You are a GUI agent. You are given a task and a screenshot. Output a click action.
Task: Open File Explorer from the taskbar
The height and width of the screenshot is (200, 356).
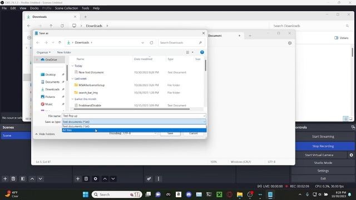point(240,194)
